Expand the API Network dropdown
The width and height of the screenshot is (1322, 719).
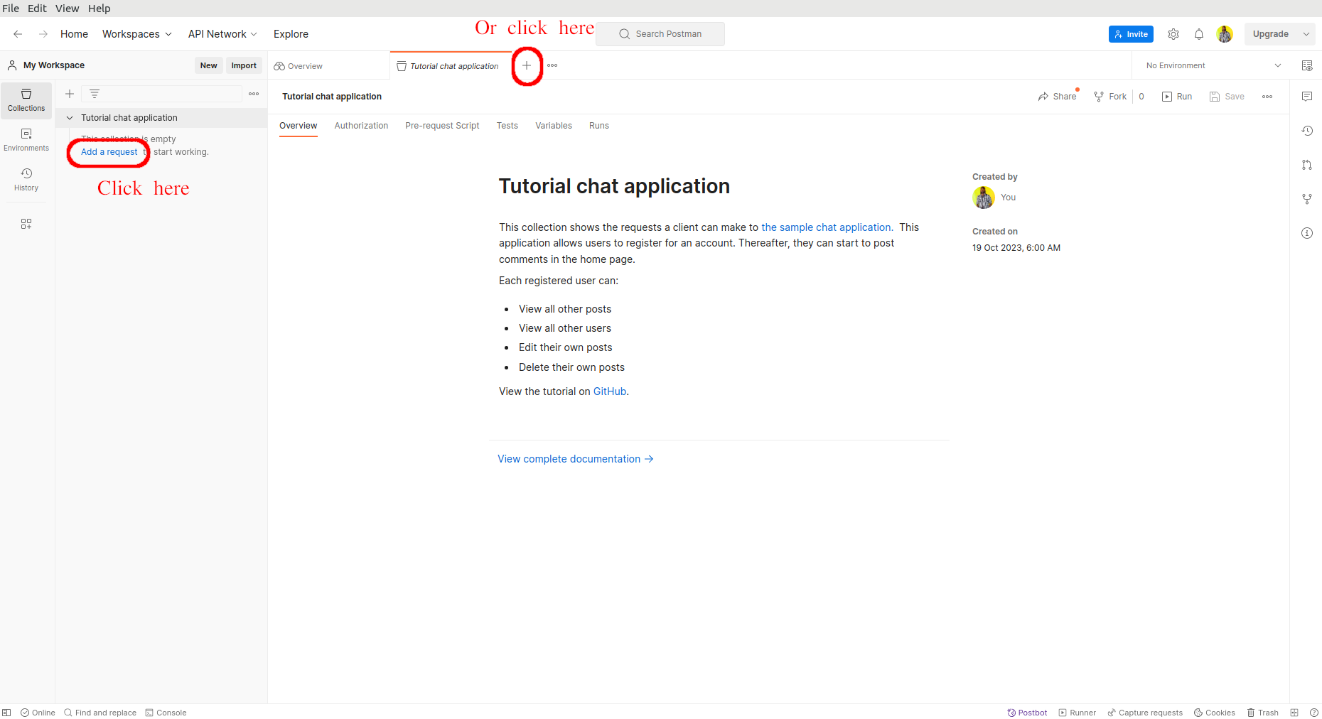[222, 34]
